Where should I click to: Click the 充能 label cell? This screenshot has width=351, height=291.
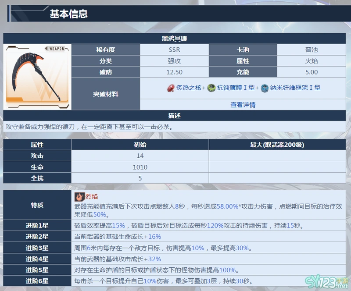[243, 72]
